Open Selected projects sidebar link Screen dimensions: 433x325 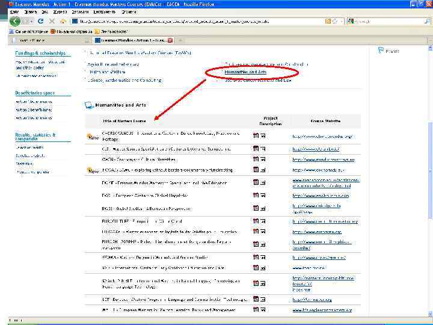coord(30,156)
